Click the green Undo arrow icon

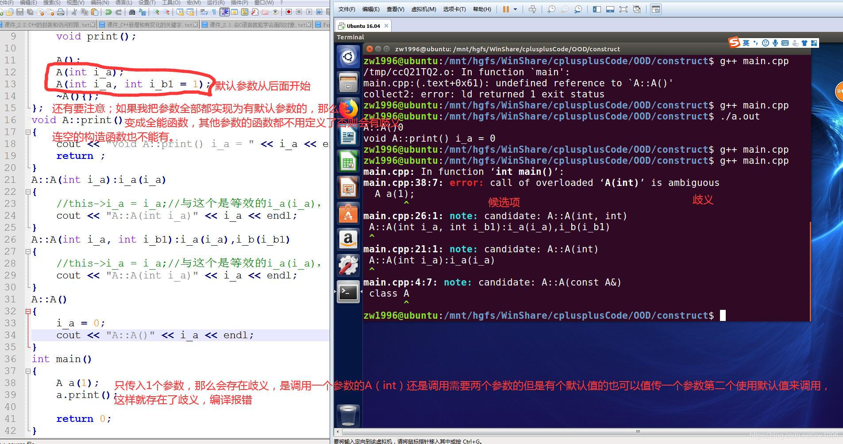point(108,12)
